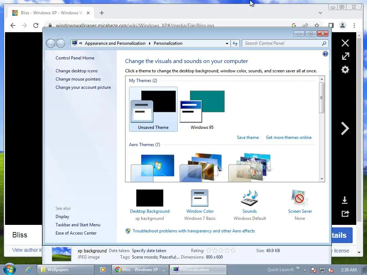The height and width of the screenshot is (275, 367).
Task: Open a new Chrome tab
Action: (x=101, y=13)
